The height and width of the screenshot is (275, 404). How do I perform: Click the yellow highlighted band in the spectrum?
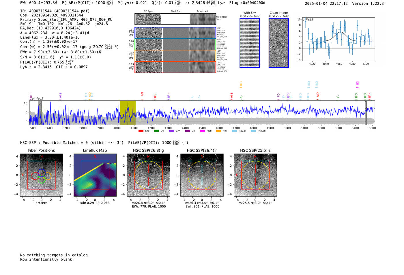coord(128,113)
